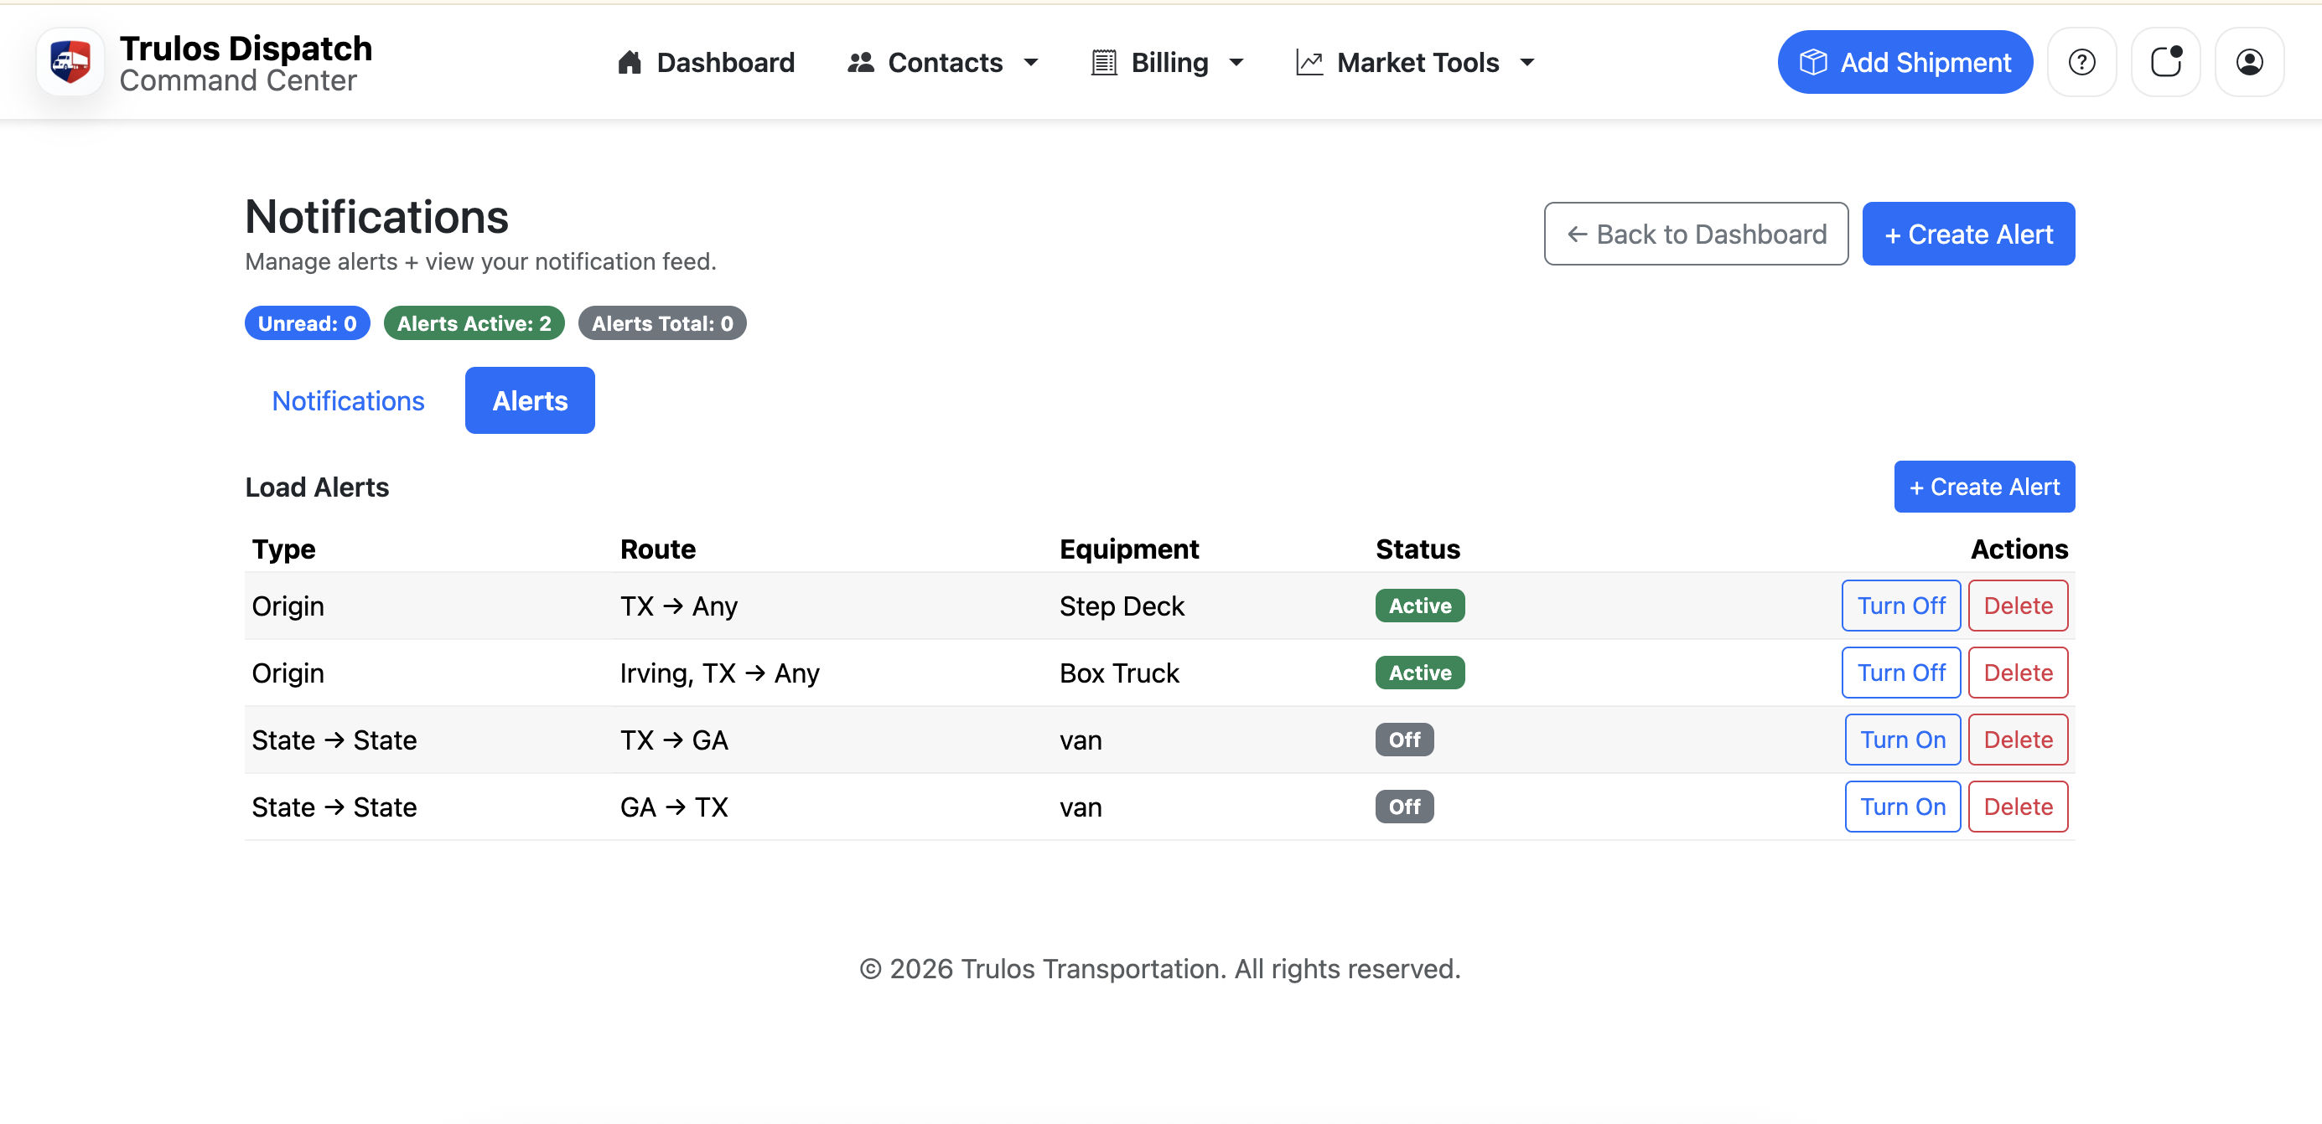This screenshot has width=2322, height=1124.
Task: Delete the Irving, TX Box Truck alert
Action: point(2018,672)
